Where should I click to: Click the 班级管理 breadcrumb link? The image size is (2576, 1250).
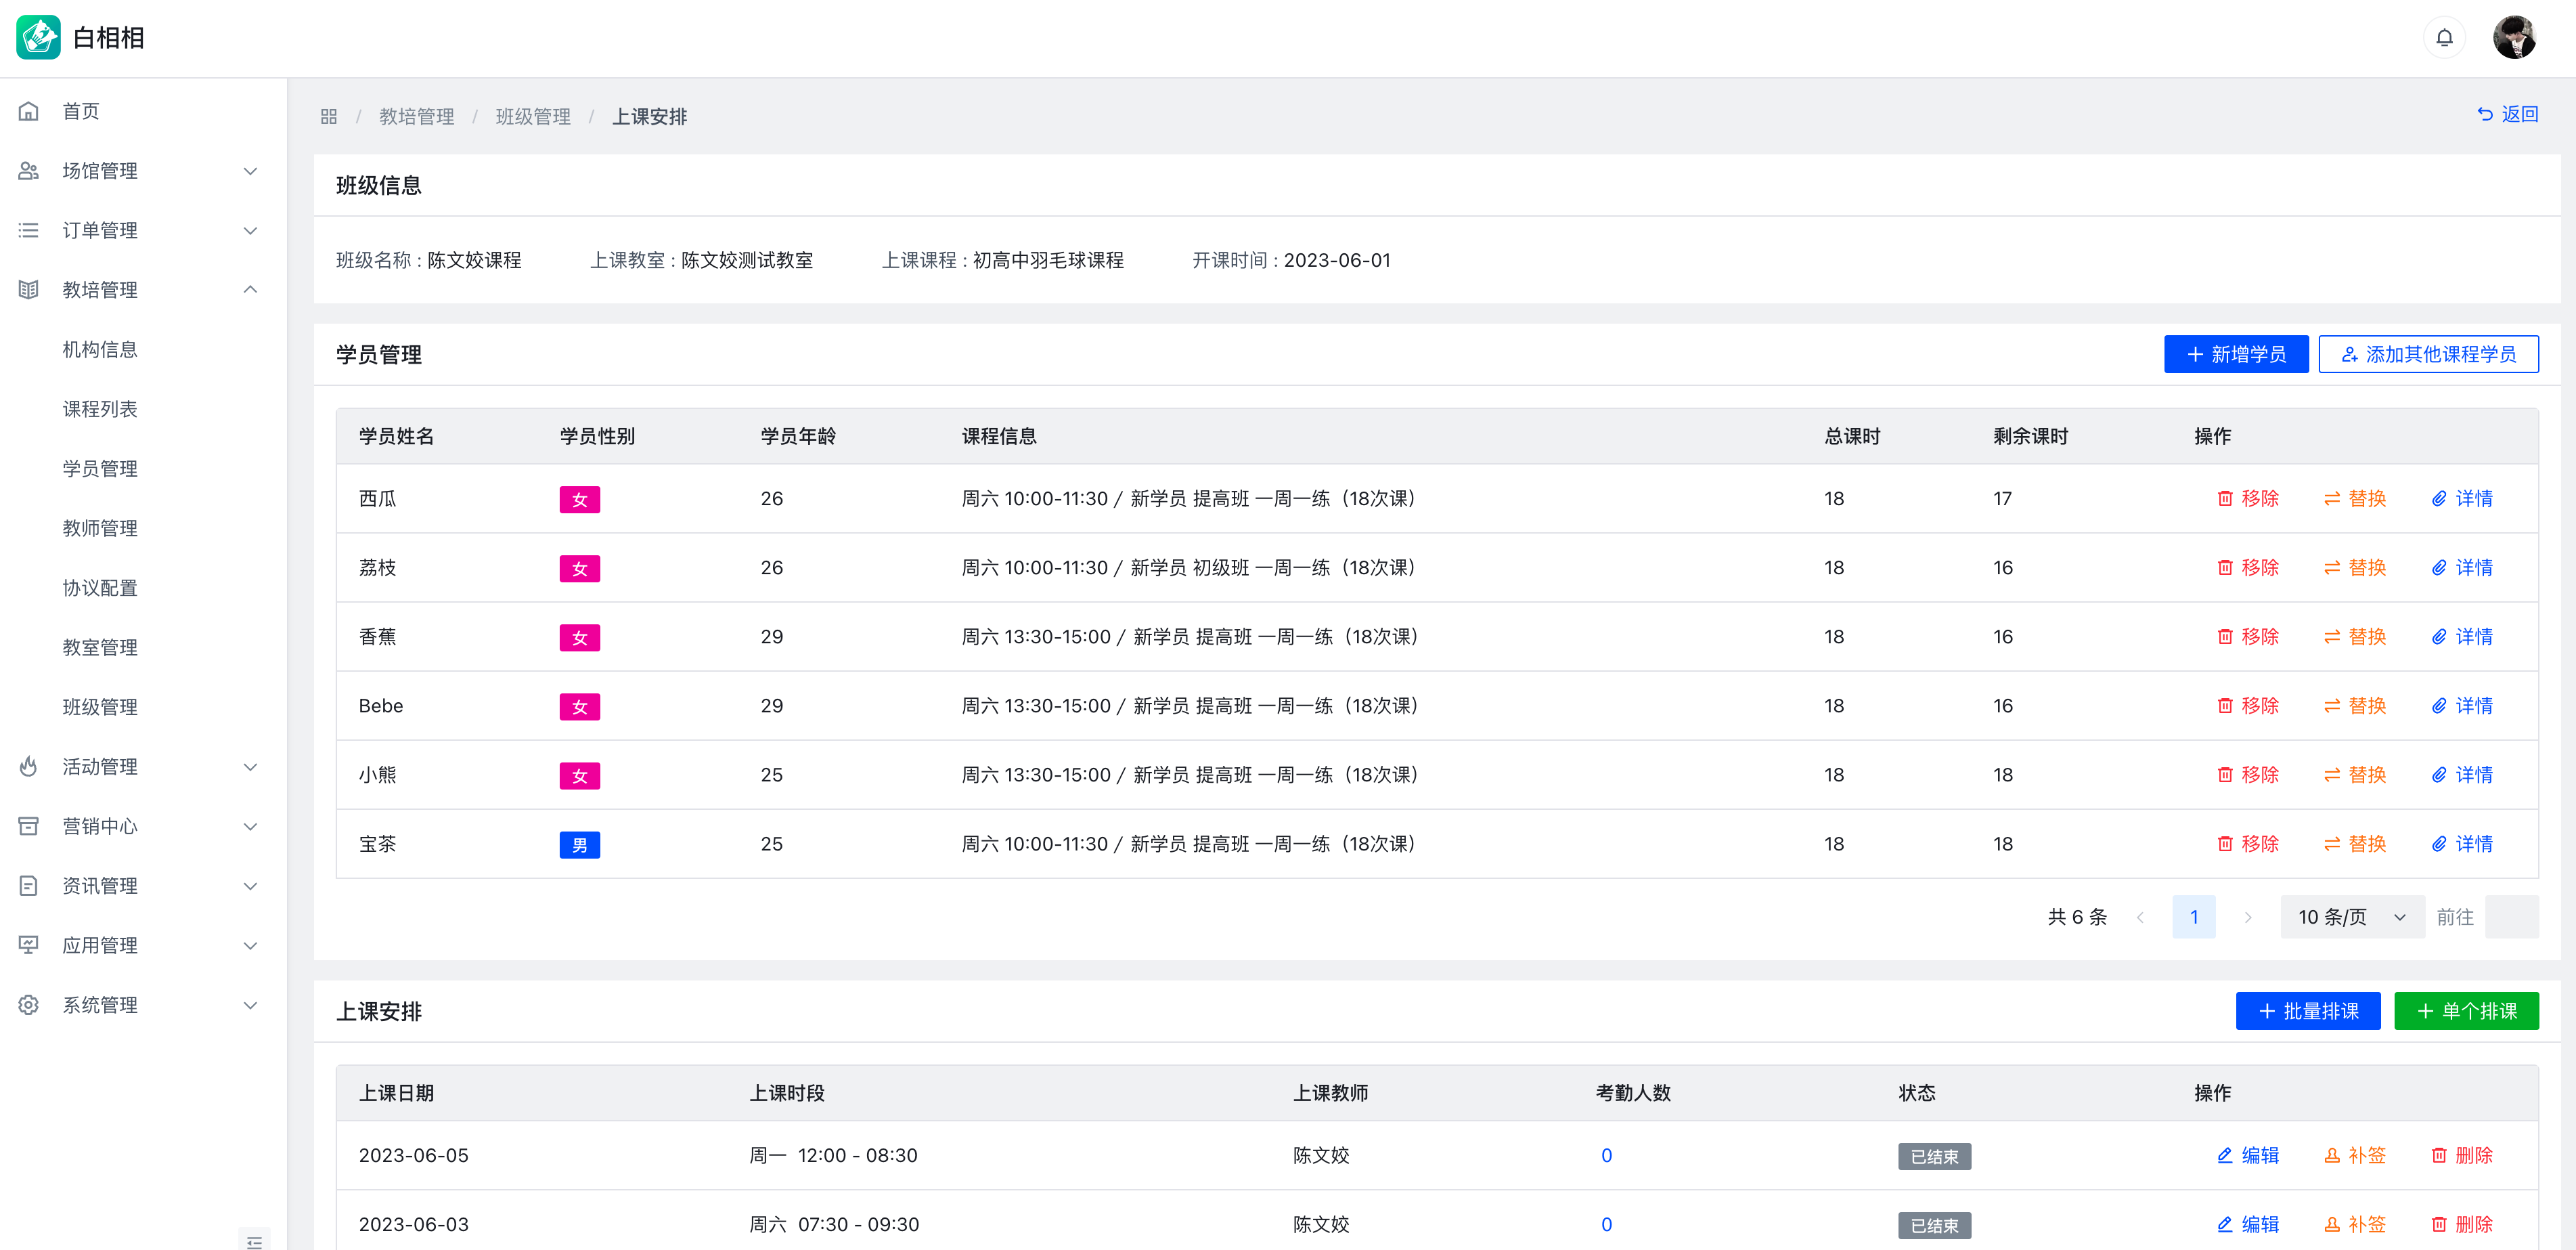tap(533, 117)
